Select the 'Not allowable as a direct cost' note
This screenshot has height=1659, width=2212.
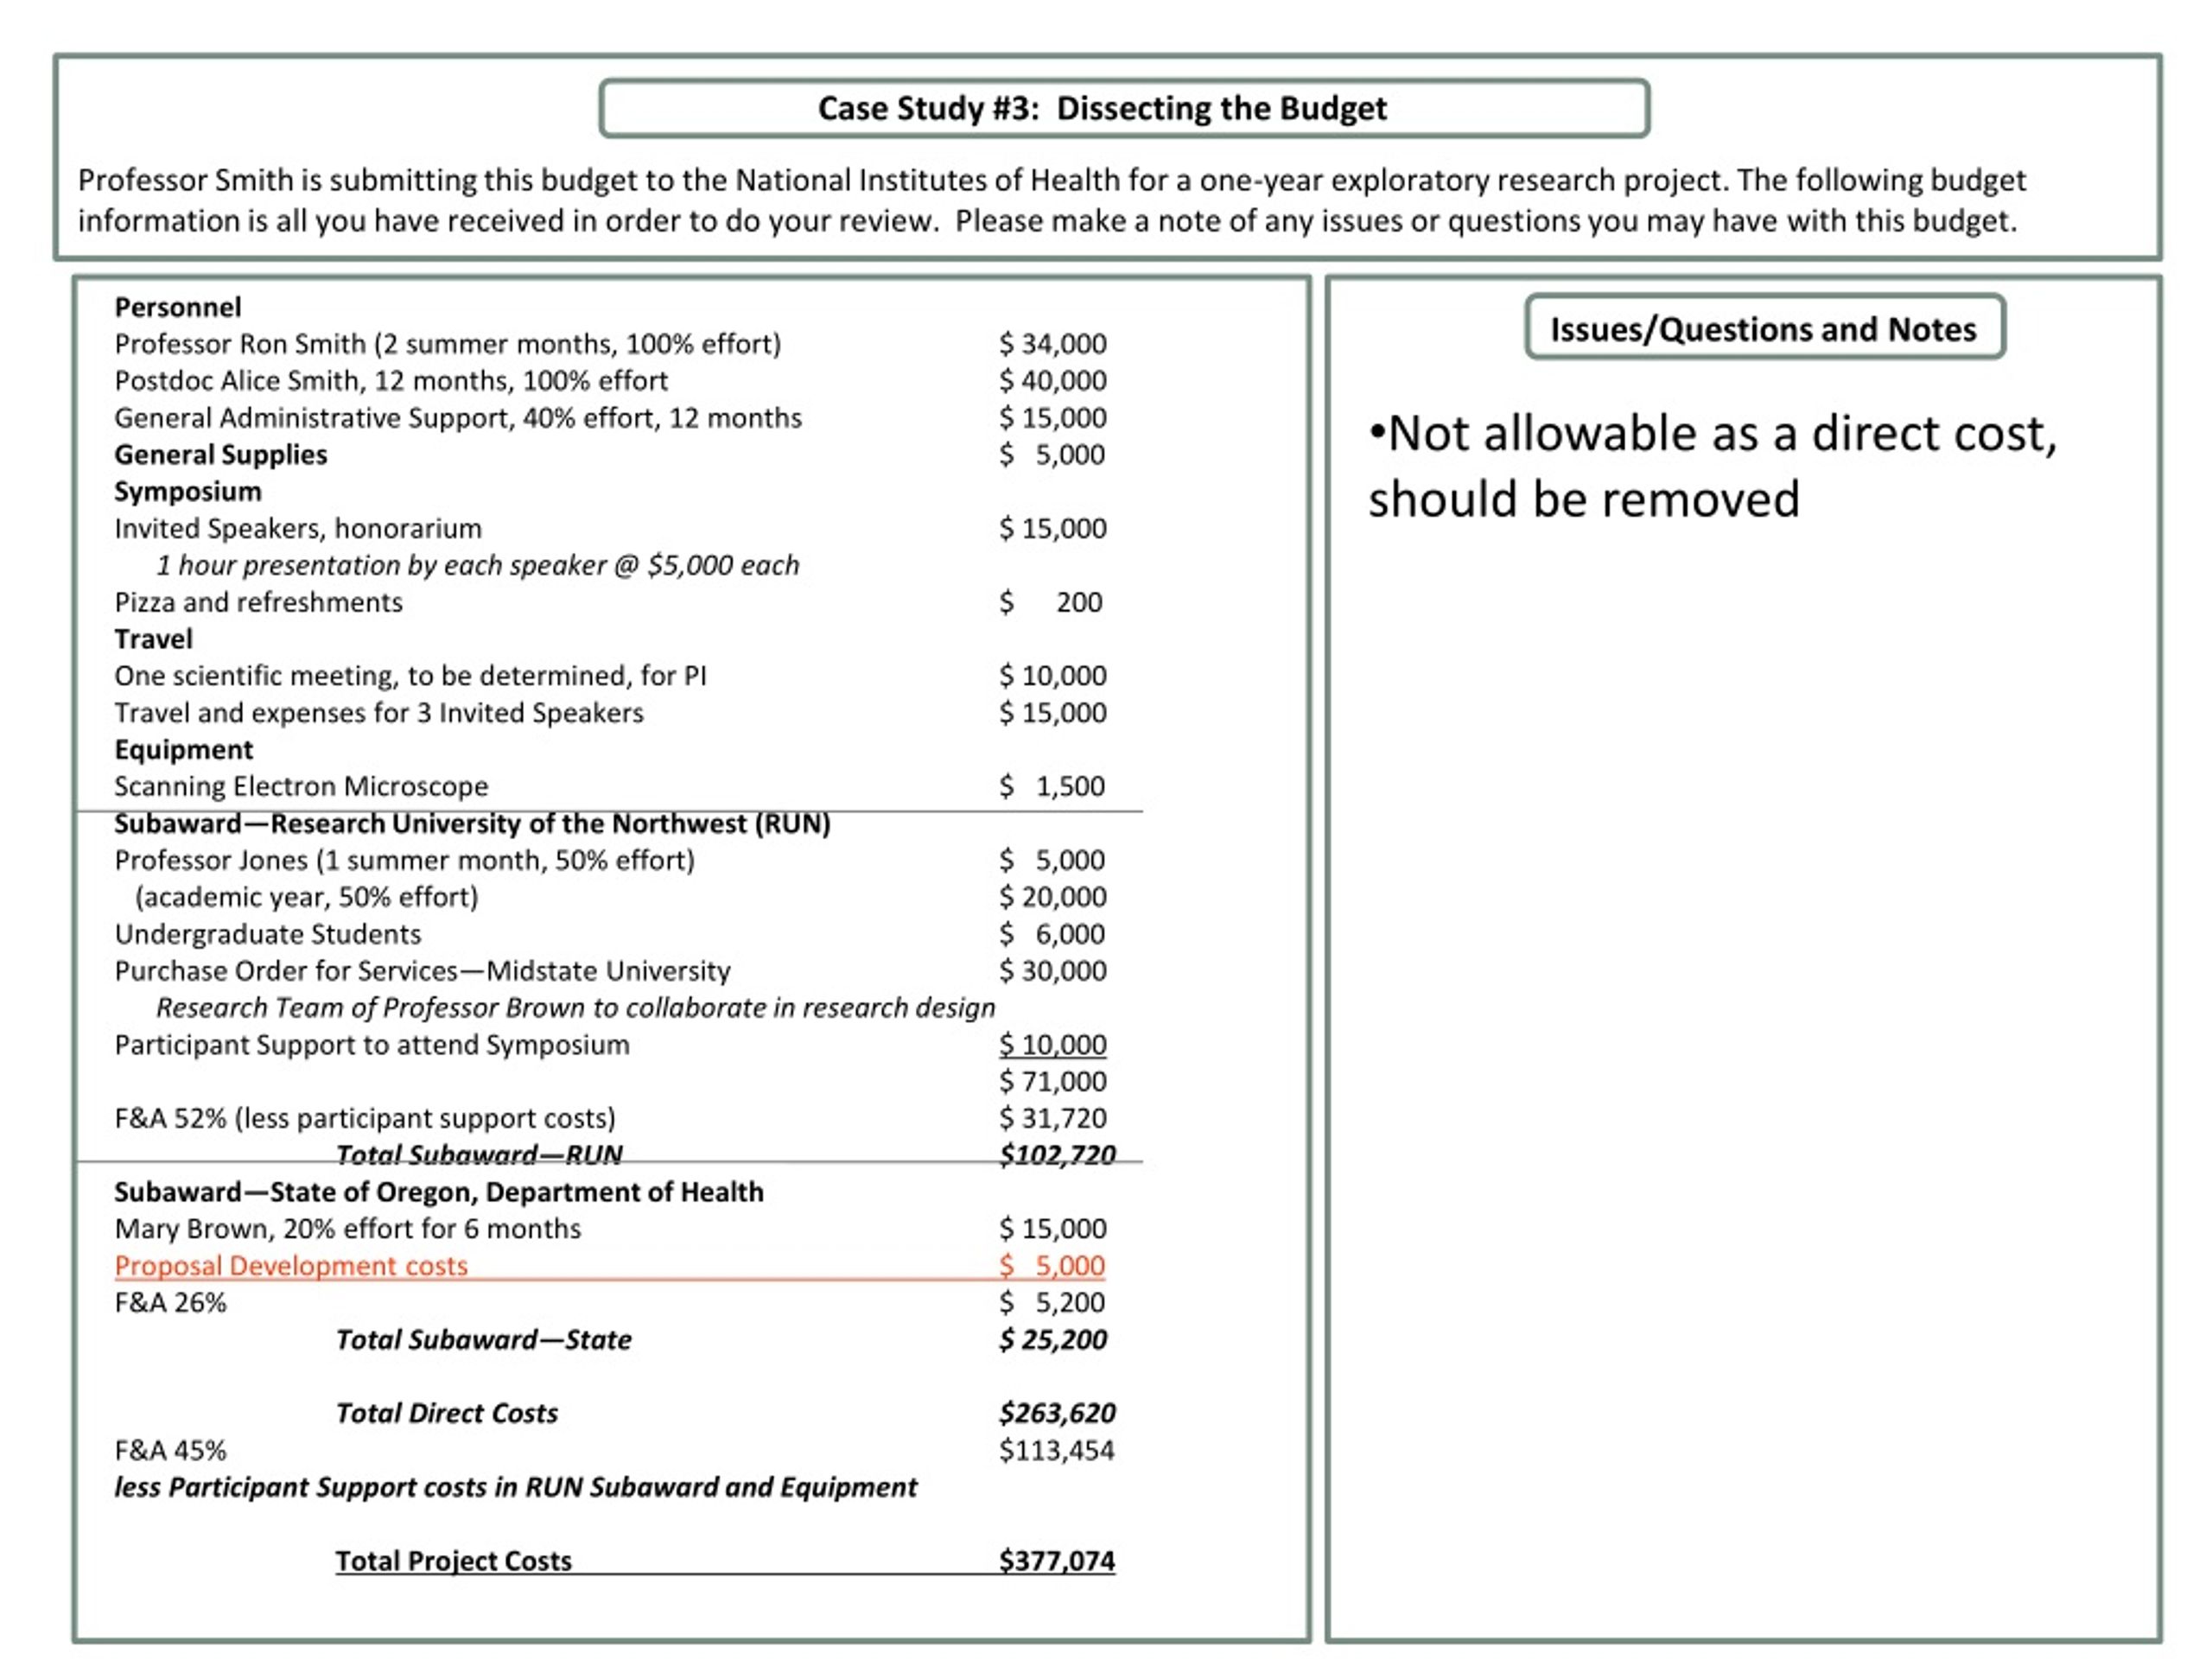[x=1712, y=466]
